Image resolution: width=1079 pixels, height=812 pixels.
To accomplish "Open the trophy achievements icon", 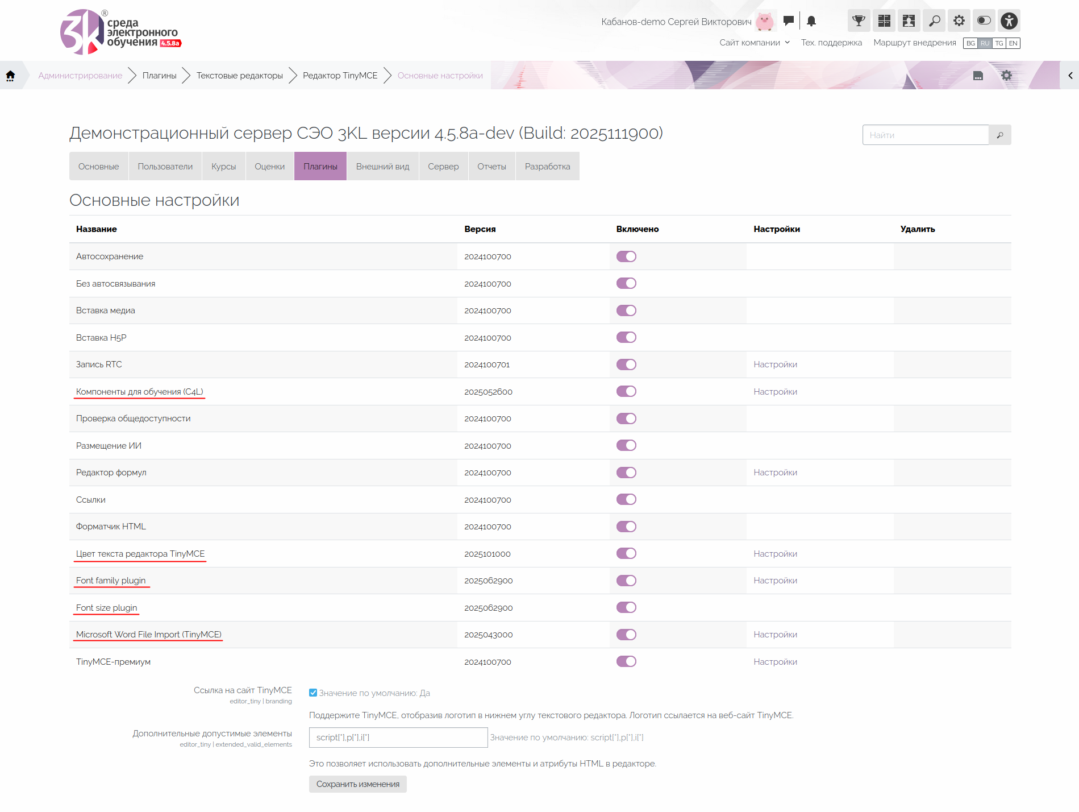I will click(859, 21).
